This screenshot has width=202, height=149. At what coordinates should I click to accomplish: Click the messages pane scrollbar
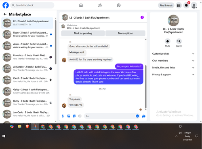tap(145, 87)
